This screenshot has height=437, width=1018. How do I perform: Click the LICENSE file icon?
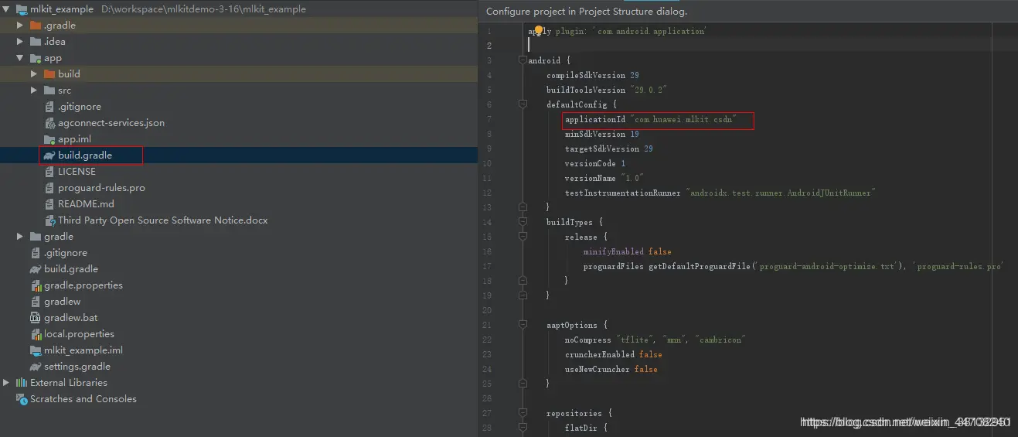tap(49, 172)
